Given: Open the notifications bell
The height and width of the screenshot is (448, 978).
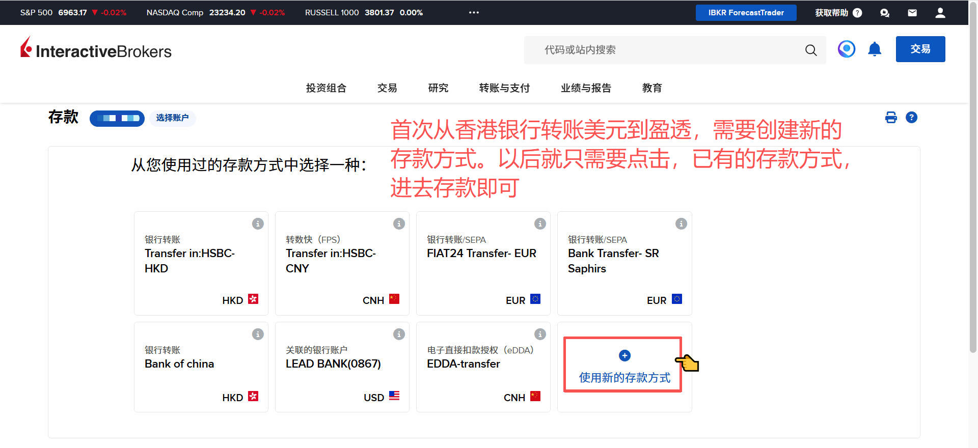Looking at the screenshot, I should point(875,49).
